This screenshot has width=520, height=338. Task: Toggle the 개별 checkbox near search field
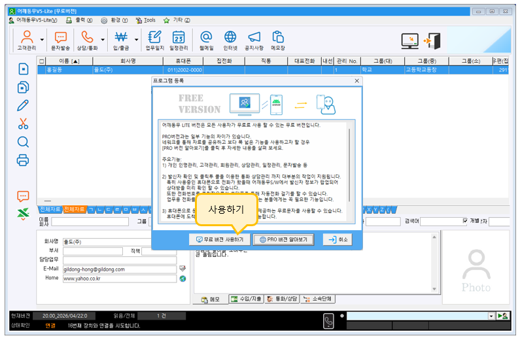tap(465, 221)
